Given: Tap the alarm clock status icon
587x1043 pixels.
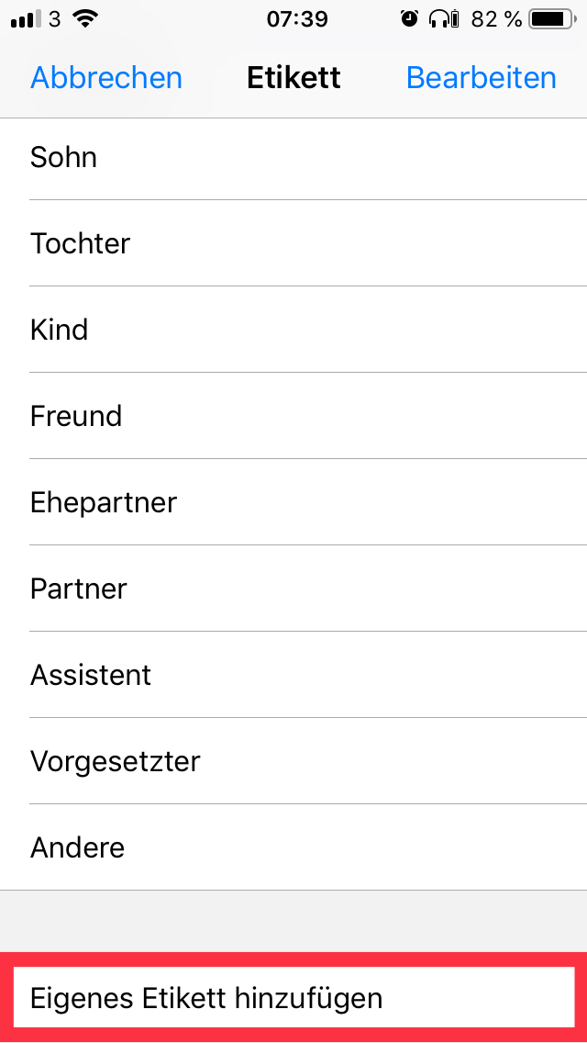Looking at the screenshot, I should 410,18.
